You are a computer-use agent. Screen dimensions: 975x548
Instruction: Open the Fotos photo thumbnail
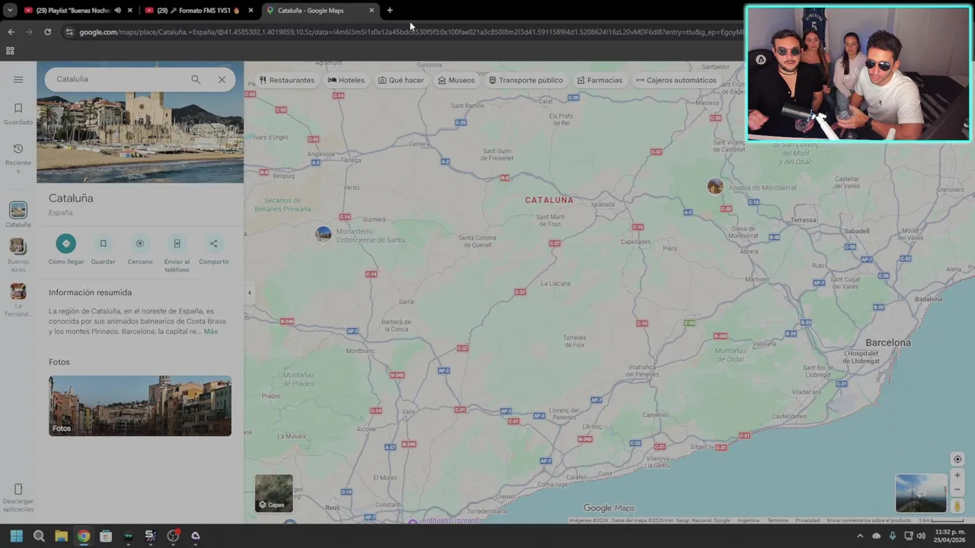pos(140,406)
